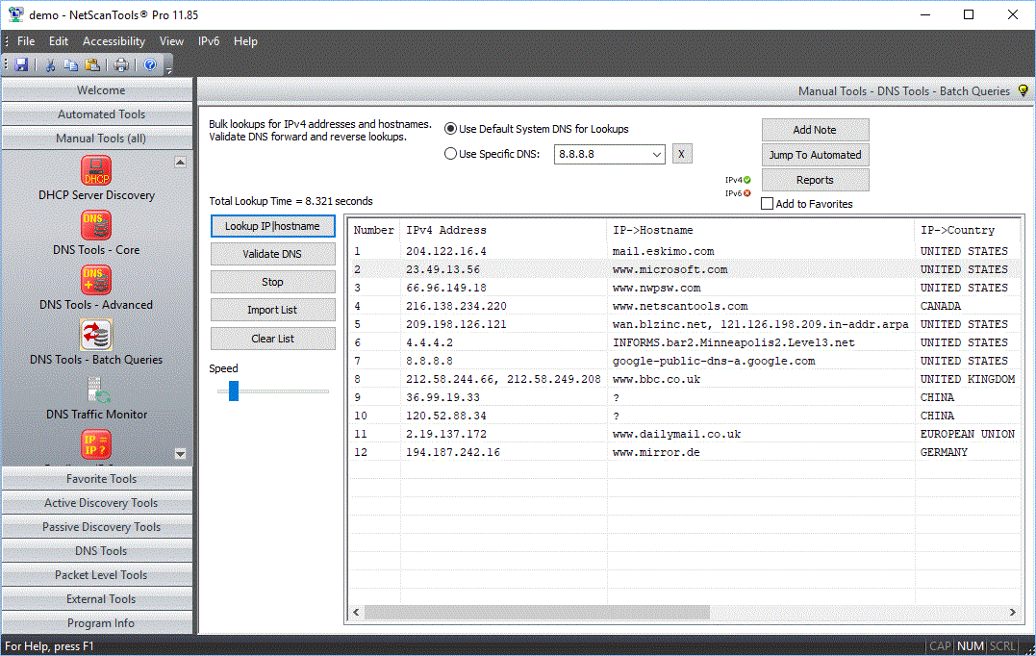Image resolution: width=1036 pixels, height=656 pixels.
Task: Check the Add to Favorites checkbox
Action: (x=767, y=204)
